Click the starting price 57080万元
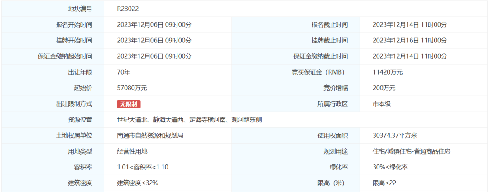 pos(132,88)
